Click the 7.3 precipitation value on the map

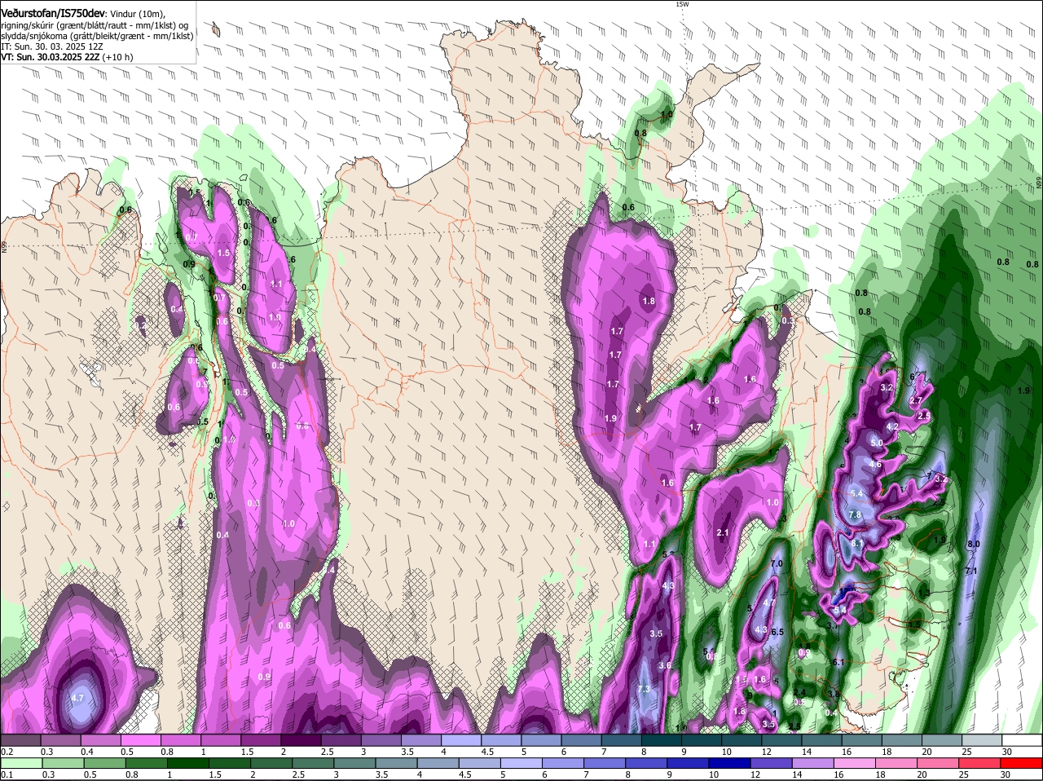pos(644,690)
